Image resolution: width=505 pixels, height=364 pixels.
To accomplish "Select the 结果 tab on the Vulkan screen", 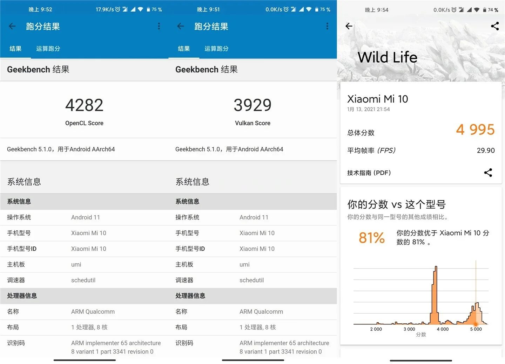I will (x=184, y=49).
